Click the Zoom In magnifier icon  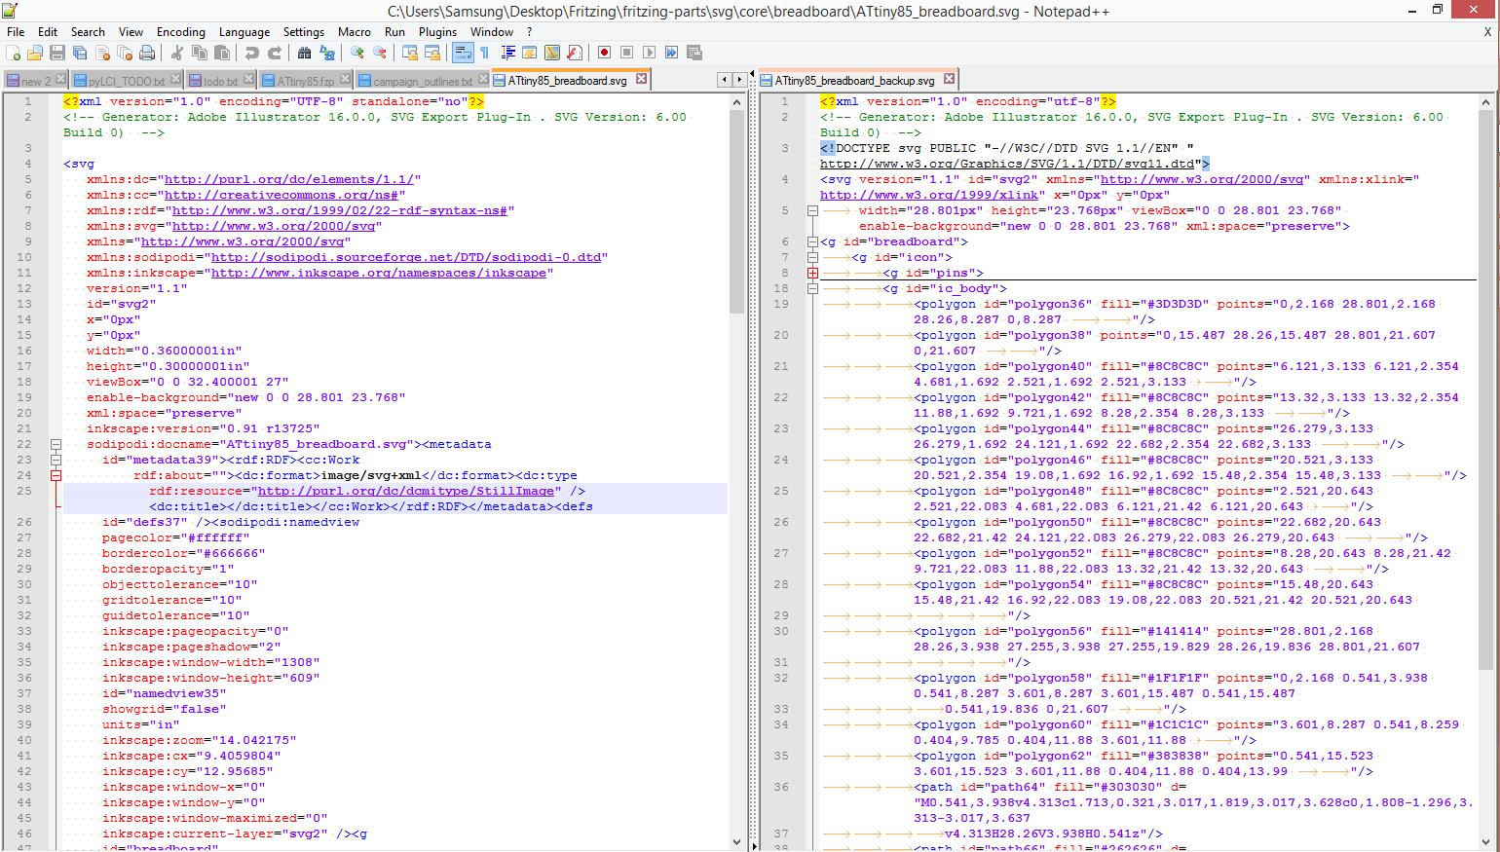[x=357, y=53]
